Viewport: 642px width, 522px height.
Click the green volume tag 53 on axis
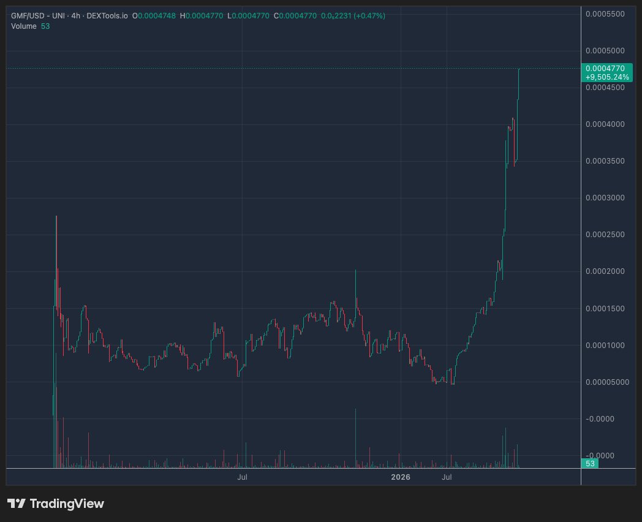tap(589, 463)
